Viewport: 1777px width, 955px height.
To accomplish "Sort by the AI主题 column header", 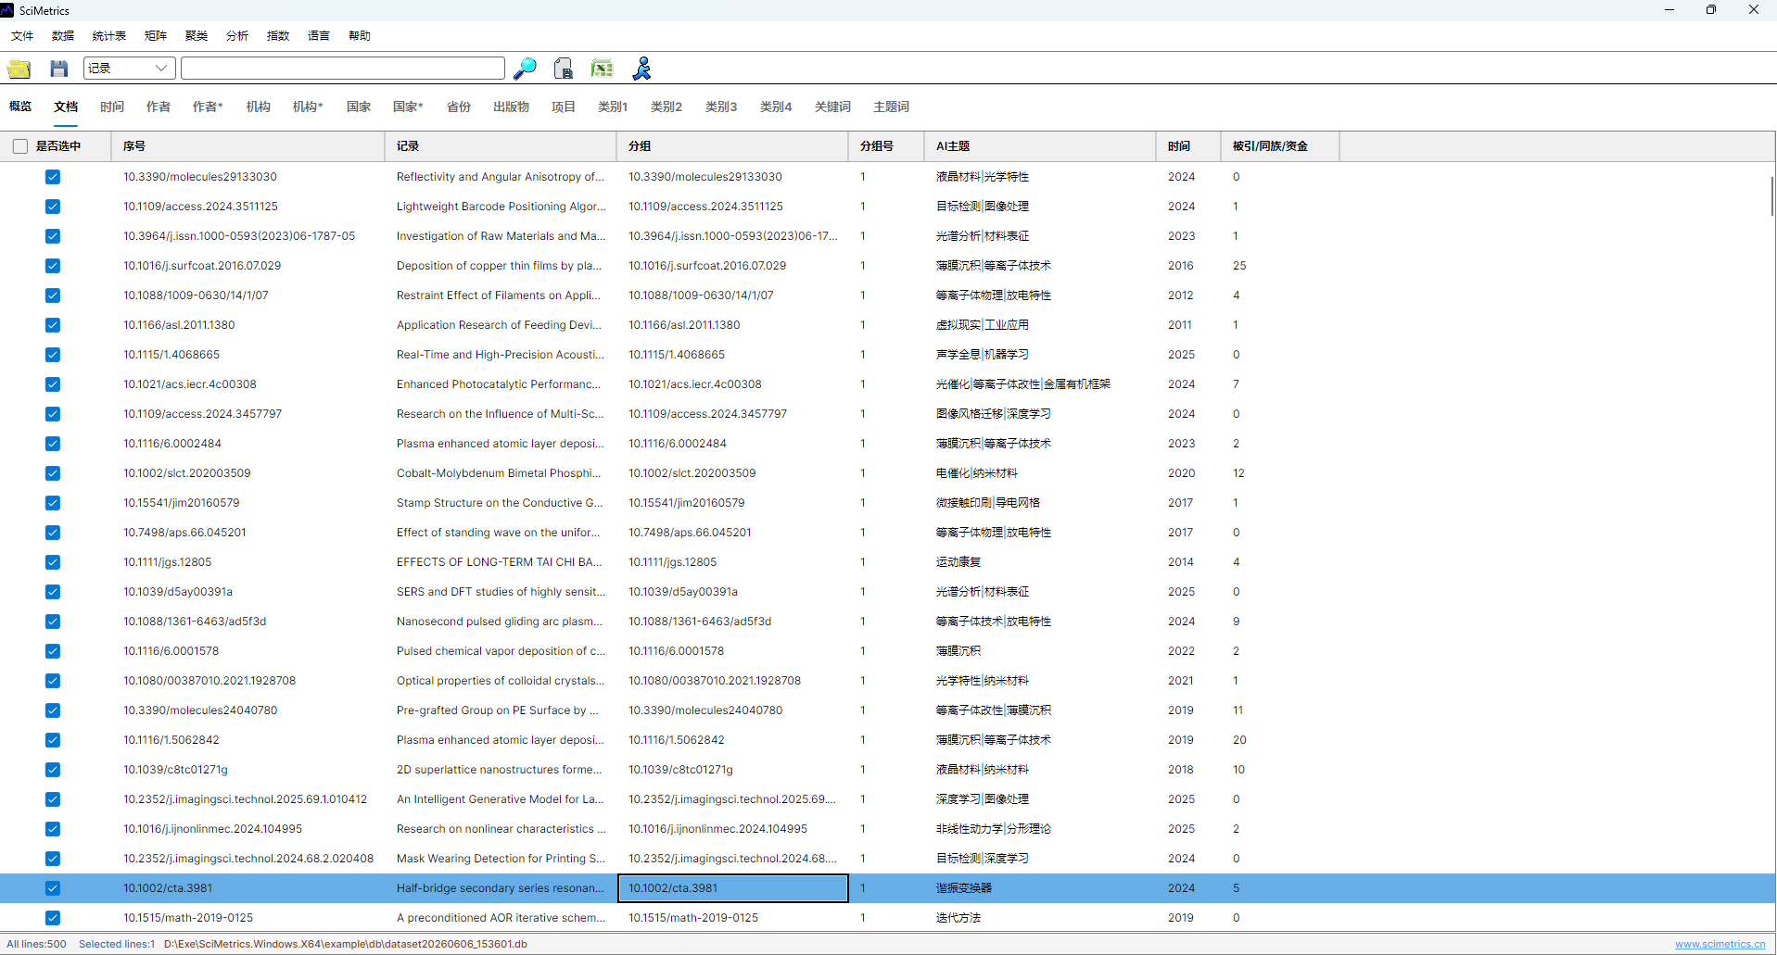I will [1040, 146].
